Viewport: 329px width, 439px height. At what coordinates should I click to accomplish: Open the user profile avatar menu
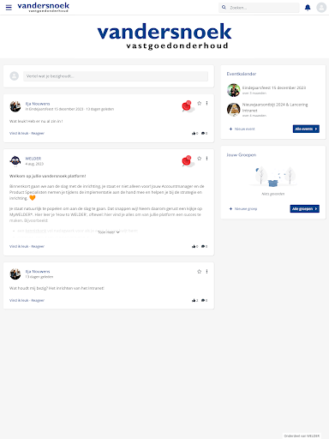click(x=321, y=8)
